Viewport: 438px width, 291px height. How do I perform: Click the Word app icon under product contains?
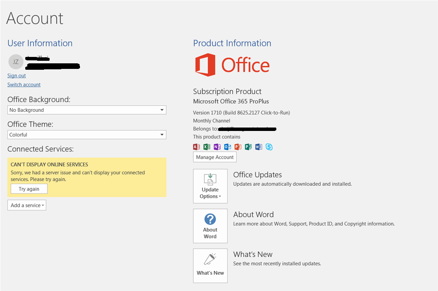258,147
